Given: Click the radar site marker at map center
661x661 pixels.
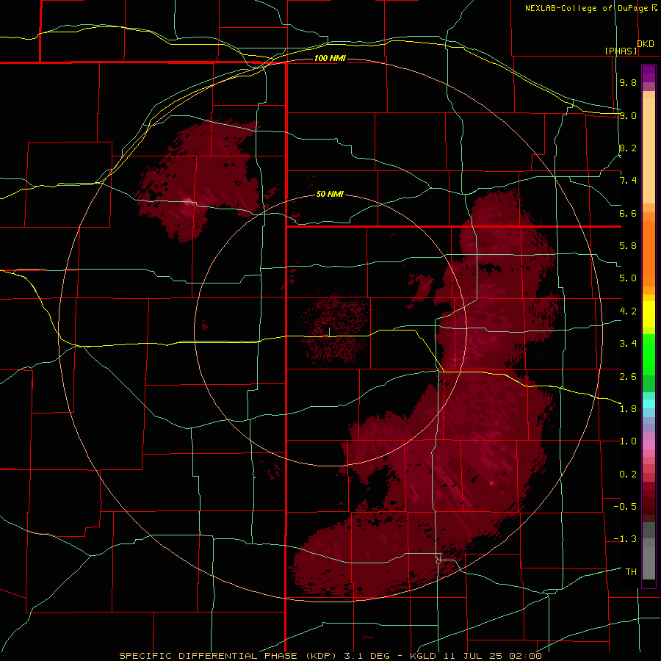Looking at the screenshot, I should pyautogui.click(x=329, y=332).
